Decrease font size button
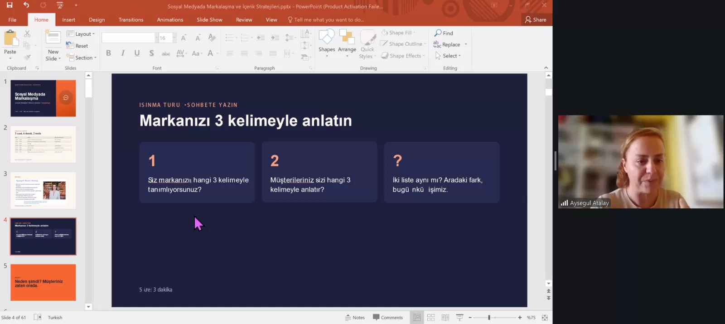 pyautogui.click(x=198, y=38)
